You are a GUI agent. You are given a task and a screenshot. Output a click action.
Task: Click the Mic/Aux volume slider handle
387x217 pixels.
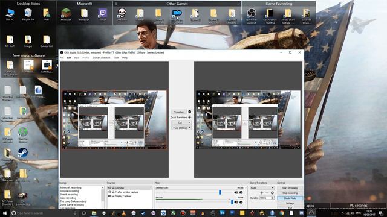pyautogui.click(x=232, y=202)
